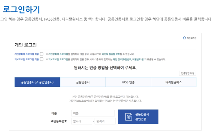Open the 개인방화벽 프로그램 적용 link label
Screen dimensions: 211x134
[27, 54]
